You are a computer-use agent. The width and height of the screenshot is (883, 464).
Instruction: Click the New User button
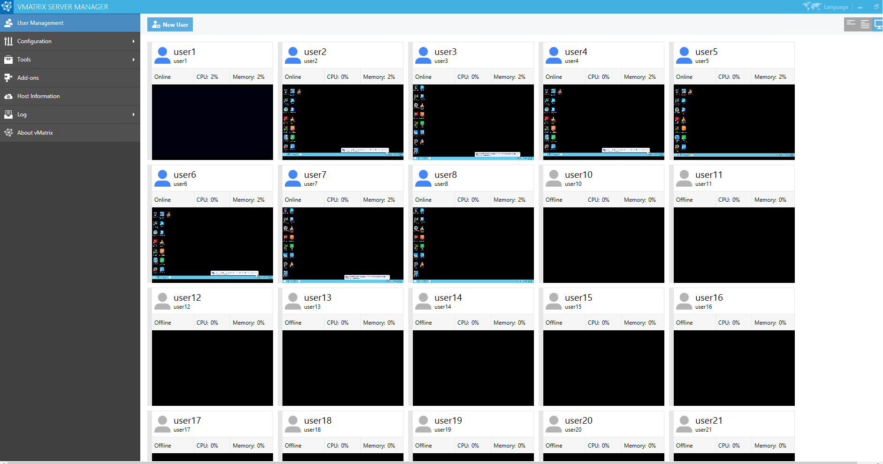[170, 24]
